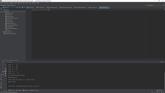Select nameMainExample.py in project tree

point(12,29)
